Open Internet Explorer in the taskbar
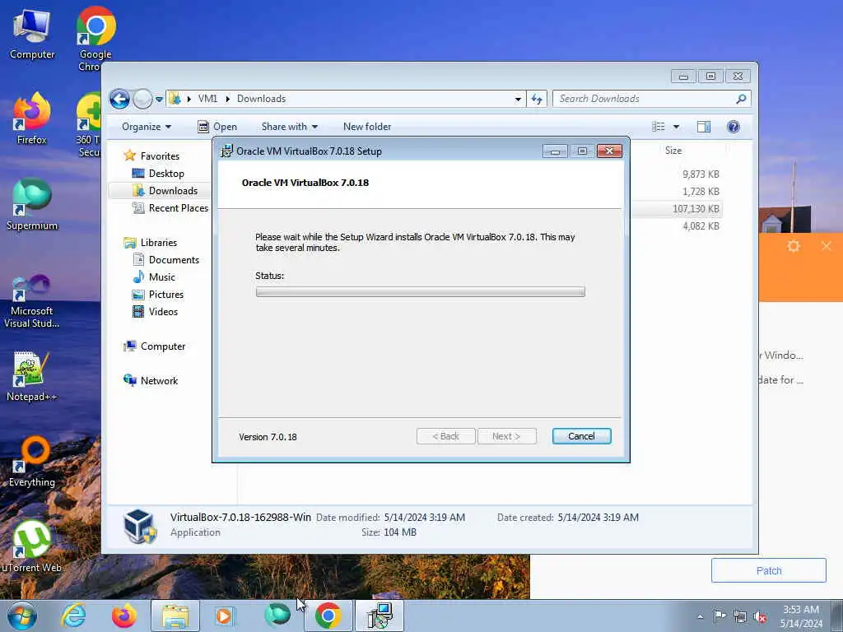Image resolution: width=843 pixels, height=632 pixels. pyautogui.click(x=73, y=616)
